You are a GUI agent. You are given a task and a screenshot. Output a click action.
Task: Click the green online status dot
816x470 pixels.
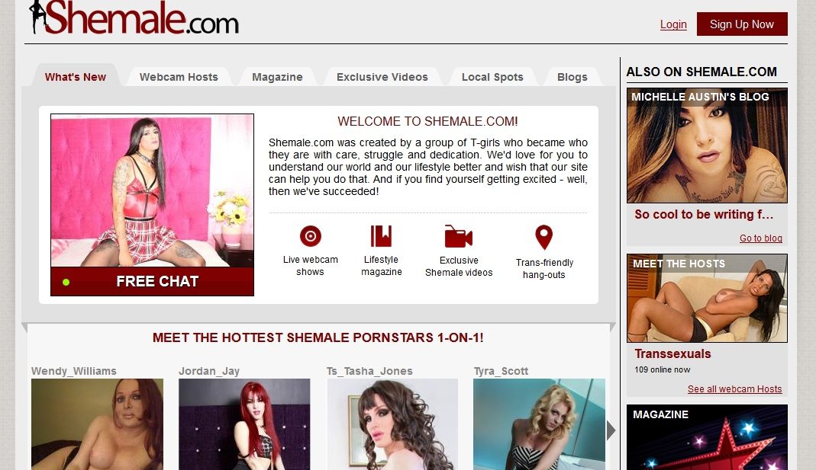pos(66,282)
